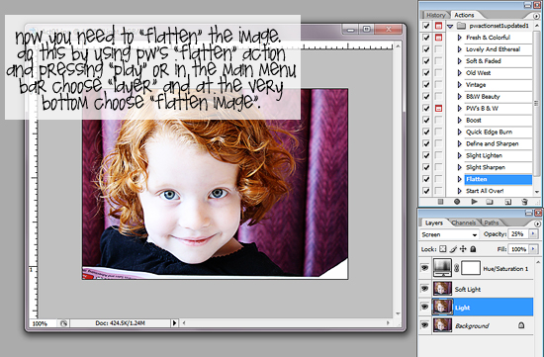Switch to the Paths tab
Image resolution: width=544 pixels, height=357 pixels.
click(492, 223)
